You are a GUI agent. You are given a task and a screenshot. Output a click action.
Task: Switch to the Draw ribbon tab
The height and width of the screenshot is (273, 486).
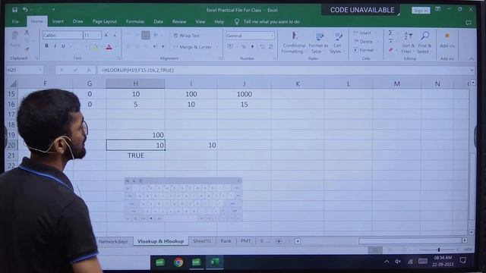(77, 21)
